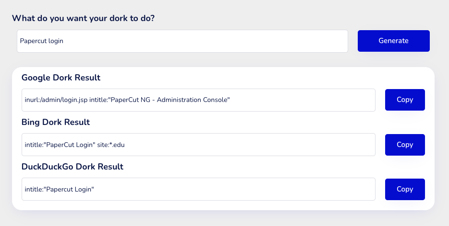Select the "Google Dork Result" heading

[61, 78]
